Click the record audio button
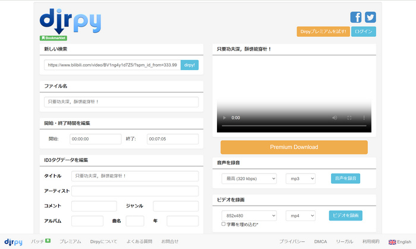Viewport: 416px width, 249px height. tap(345, 178)
